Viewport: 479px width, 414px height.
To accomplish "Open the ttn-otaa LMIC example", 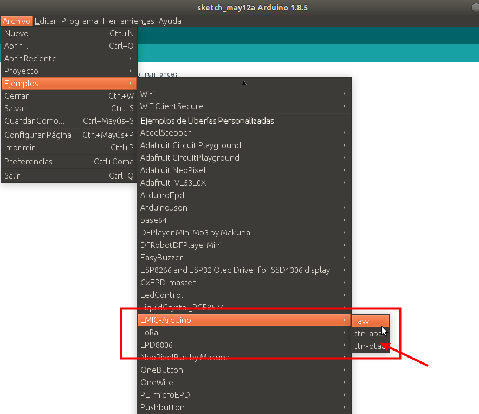I will [370, 346].
